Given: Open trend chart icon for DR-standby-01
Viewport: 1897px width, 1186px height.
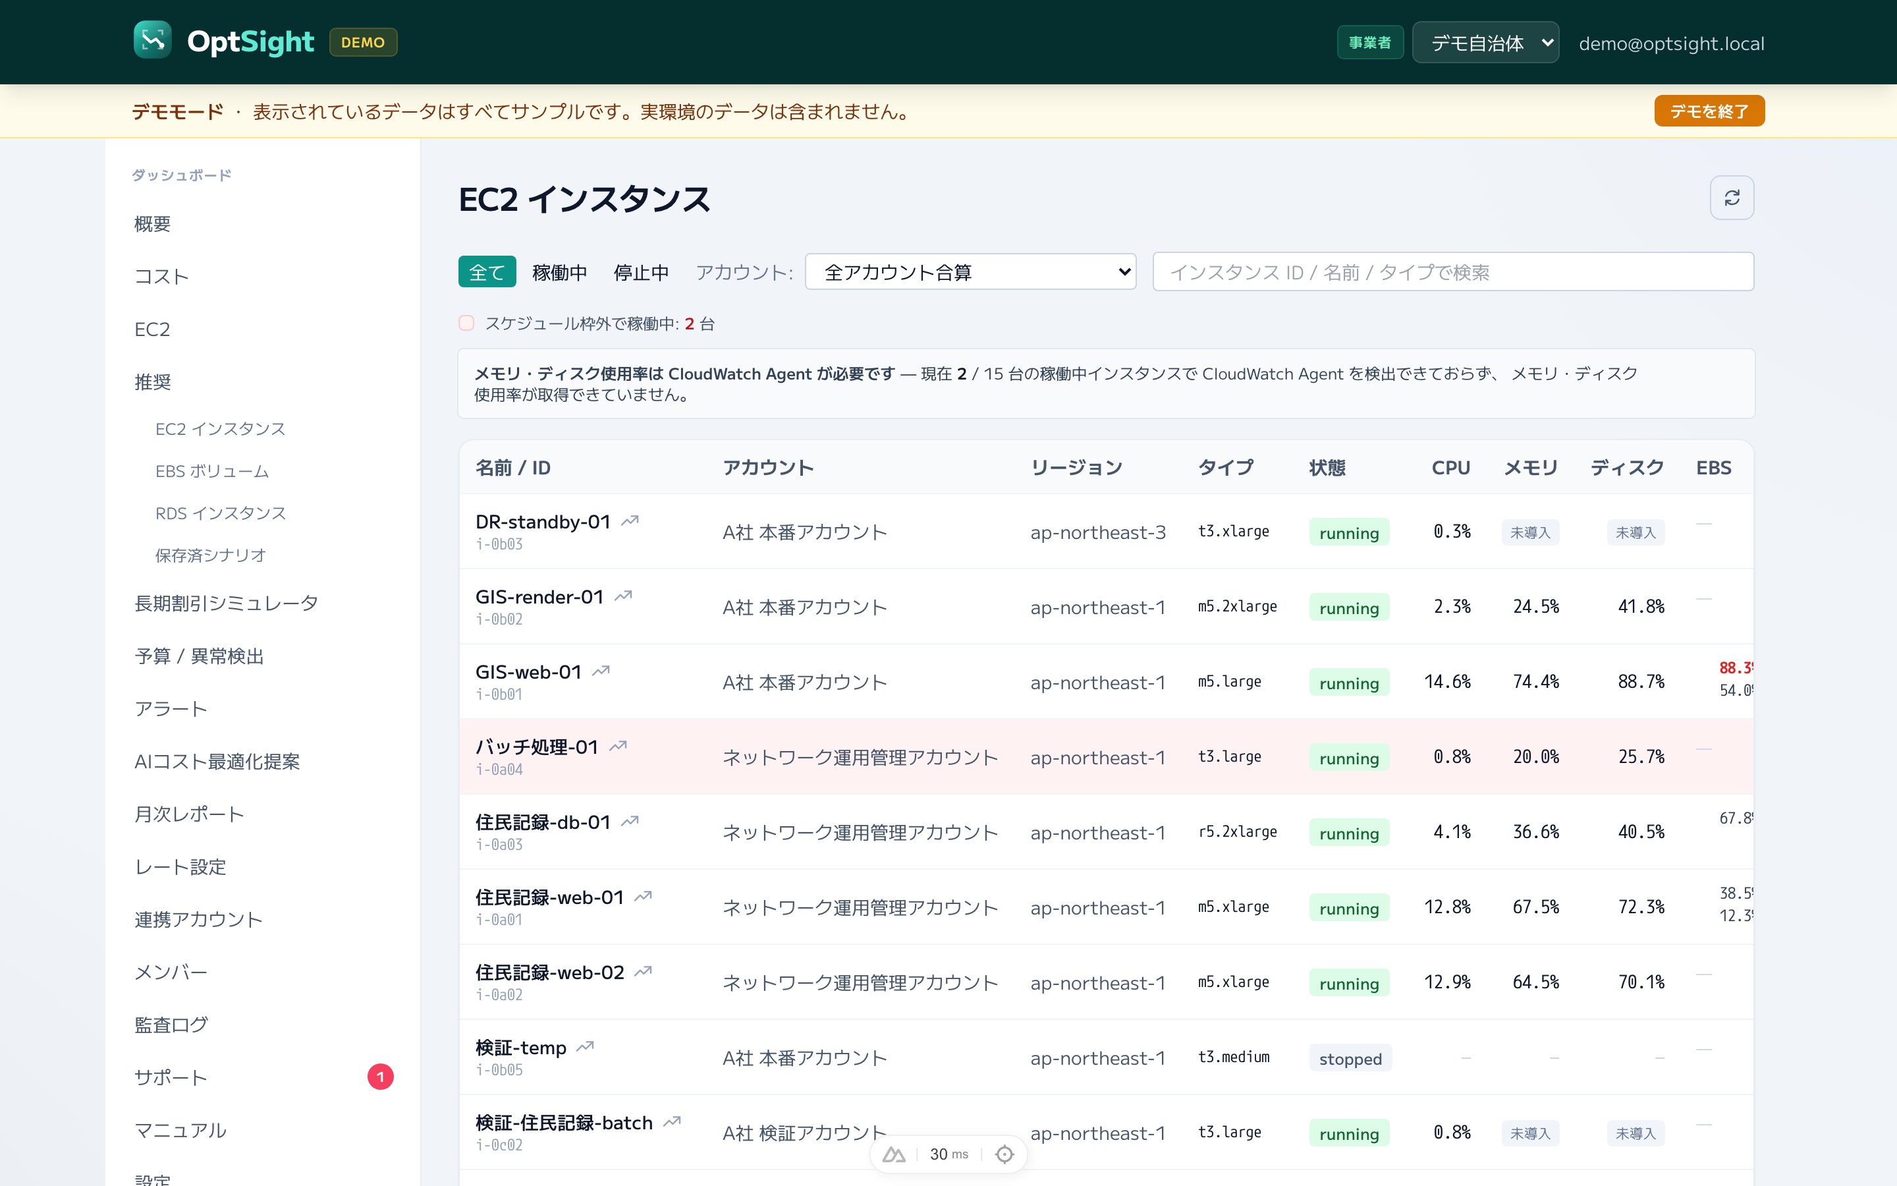Looking at the screenshot, I should tap(630, 521).
